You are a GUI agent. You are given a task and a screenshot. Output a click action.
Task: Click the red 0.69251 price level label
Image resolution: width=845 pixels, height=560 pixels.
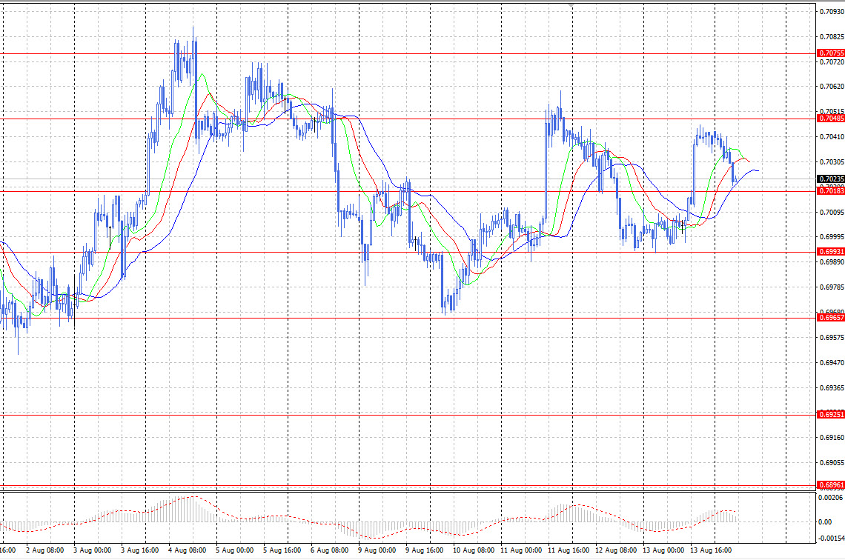coord(831,415)
